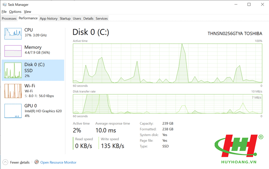Click the Resource Monitor icon

click(x=37, y=162)
